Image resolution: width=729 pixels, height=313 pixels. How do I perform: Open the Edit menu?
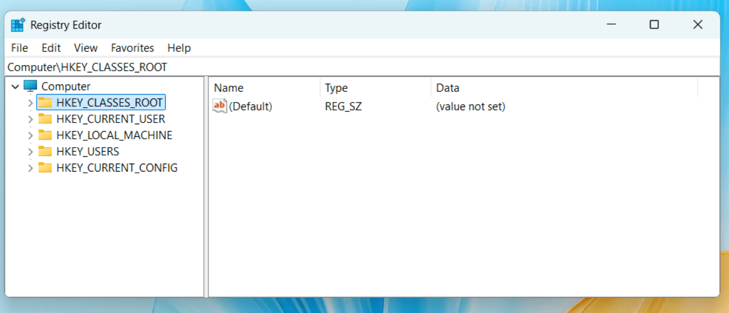point(51,48)
